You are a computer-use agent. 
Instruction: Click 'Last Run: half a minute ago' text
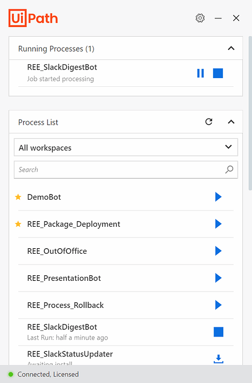coord(67,338)
